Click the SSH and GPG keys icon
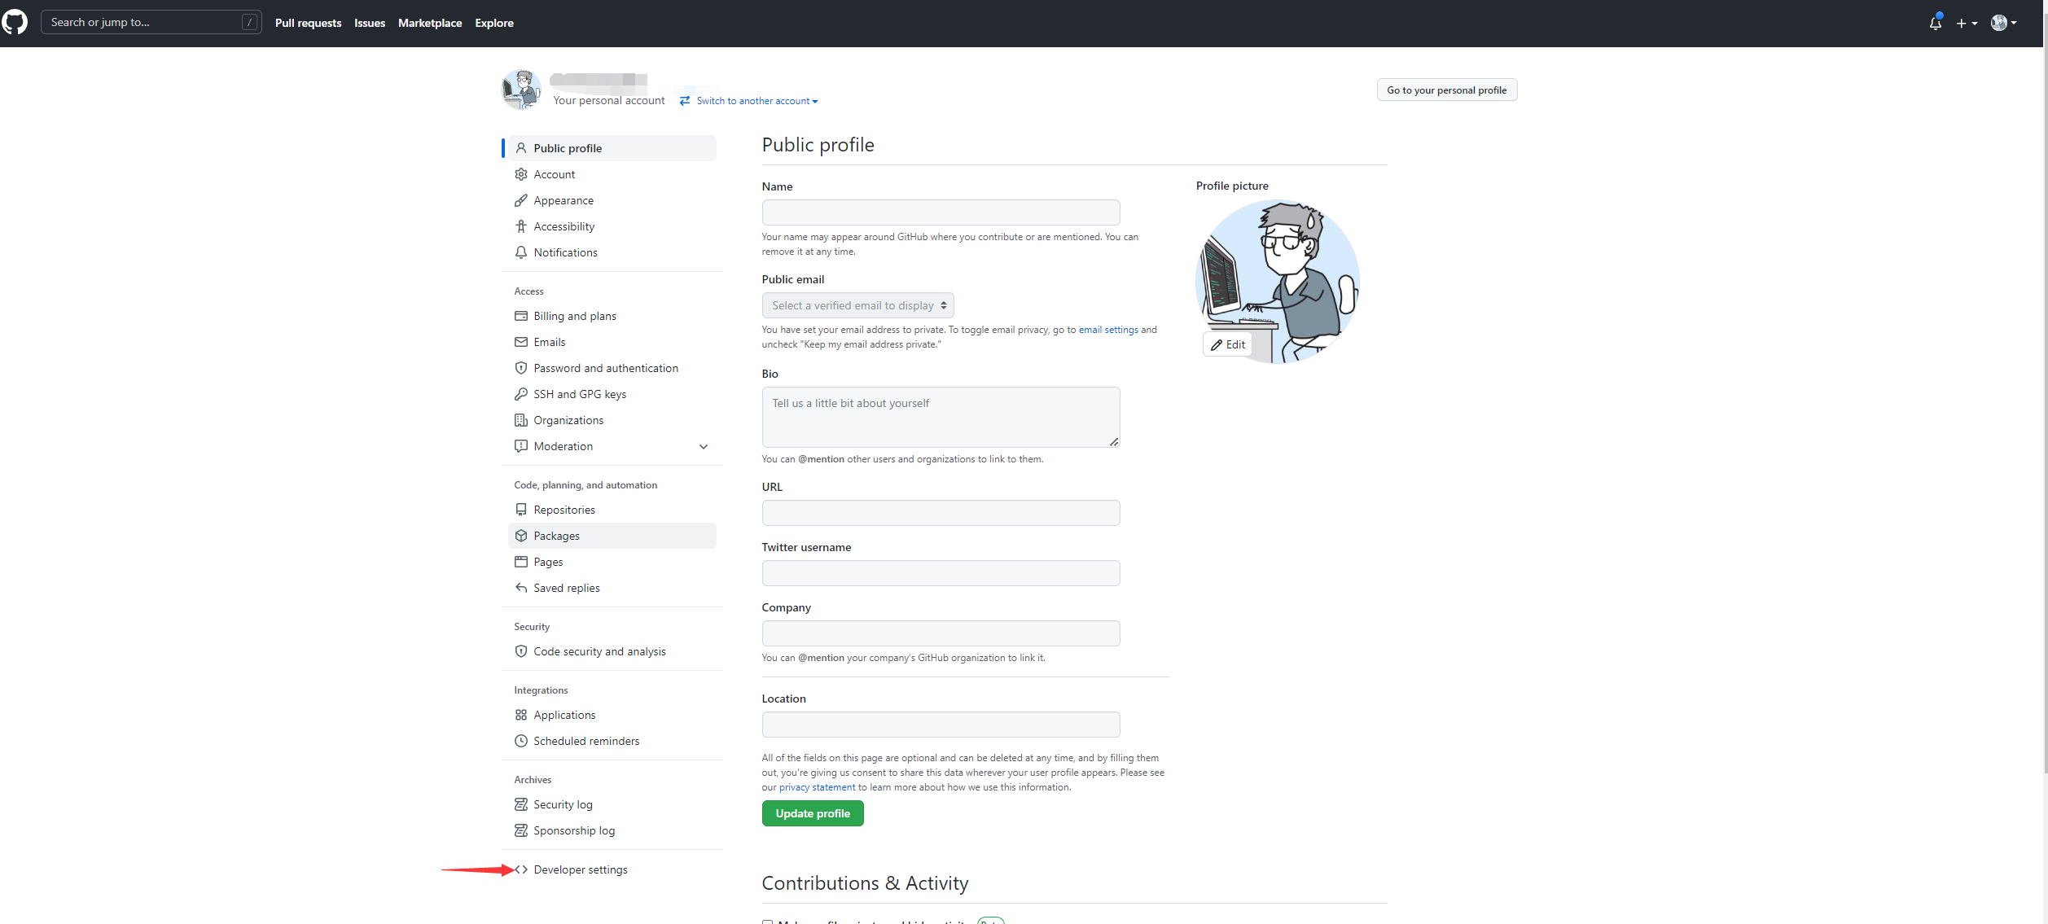 coord(521,394)
